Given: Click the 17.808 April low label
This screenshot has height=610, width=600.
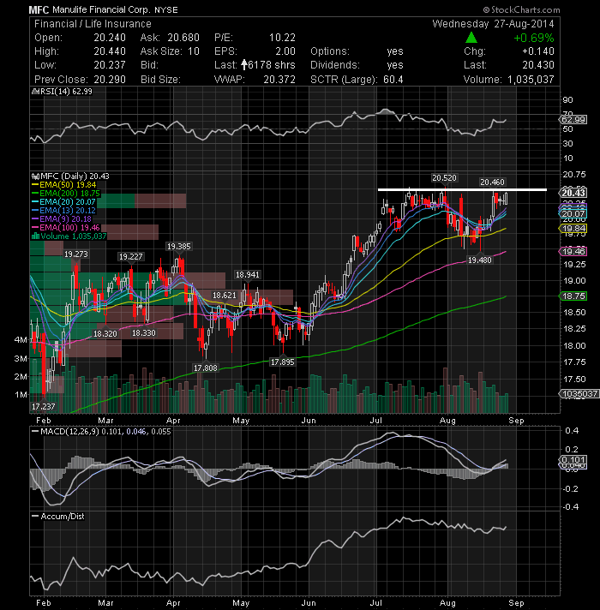Looking at the screenshot, I should point(206,368).
